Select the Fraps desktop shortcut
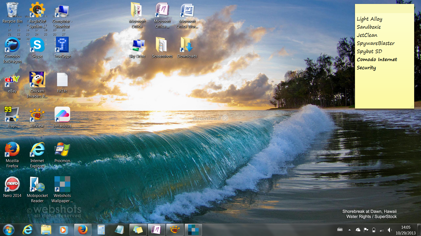This screenshot has height=236, width=421. (12, 115)
